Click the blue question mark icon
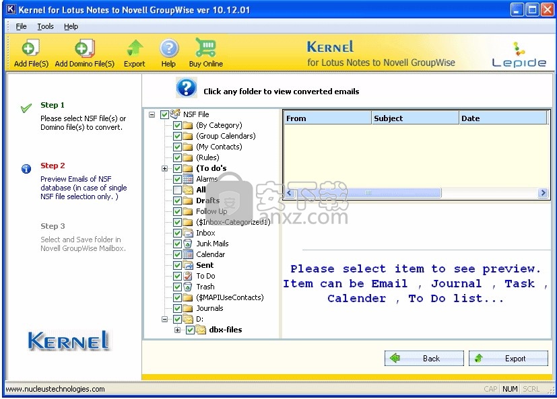The width and height of the screenshot is (557, 399). pyautogui.click(x=186, y=87)
